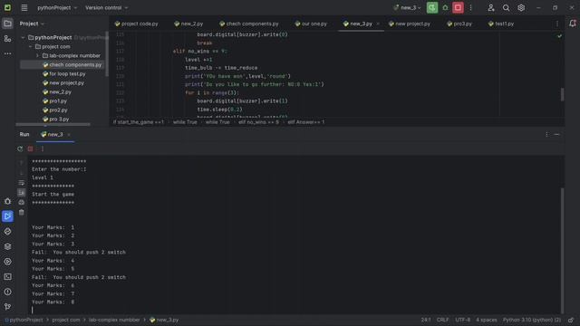Open the Version control dropdown
The height and width of the screenshot is (326, 580).
(107, 8)
